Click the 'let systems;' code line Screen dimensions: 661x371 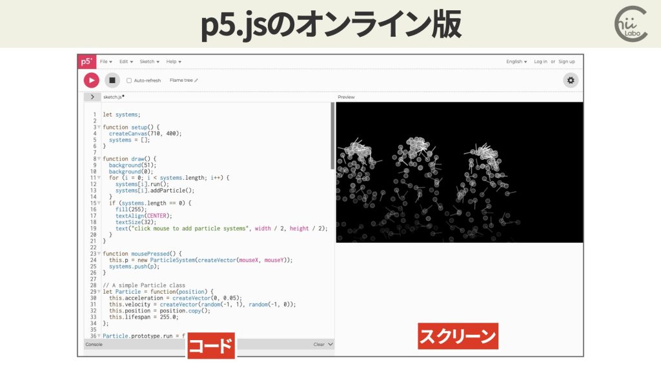(x=121, y=115)
